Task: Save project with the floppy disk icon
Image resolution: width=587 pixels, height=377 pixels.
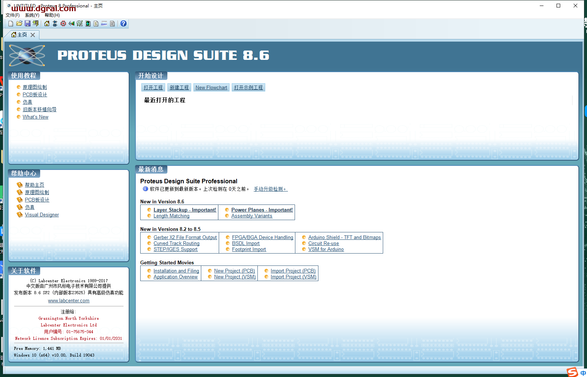Action: [27, 24]
